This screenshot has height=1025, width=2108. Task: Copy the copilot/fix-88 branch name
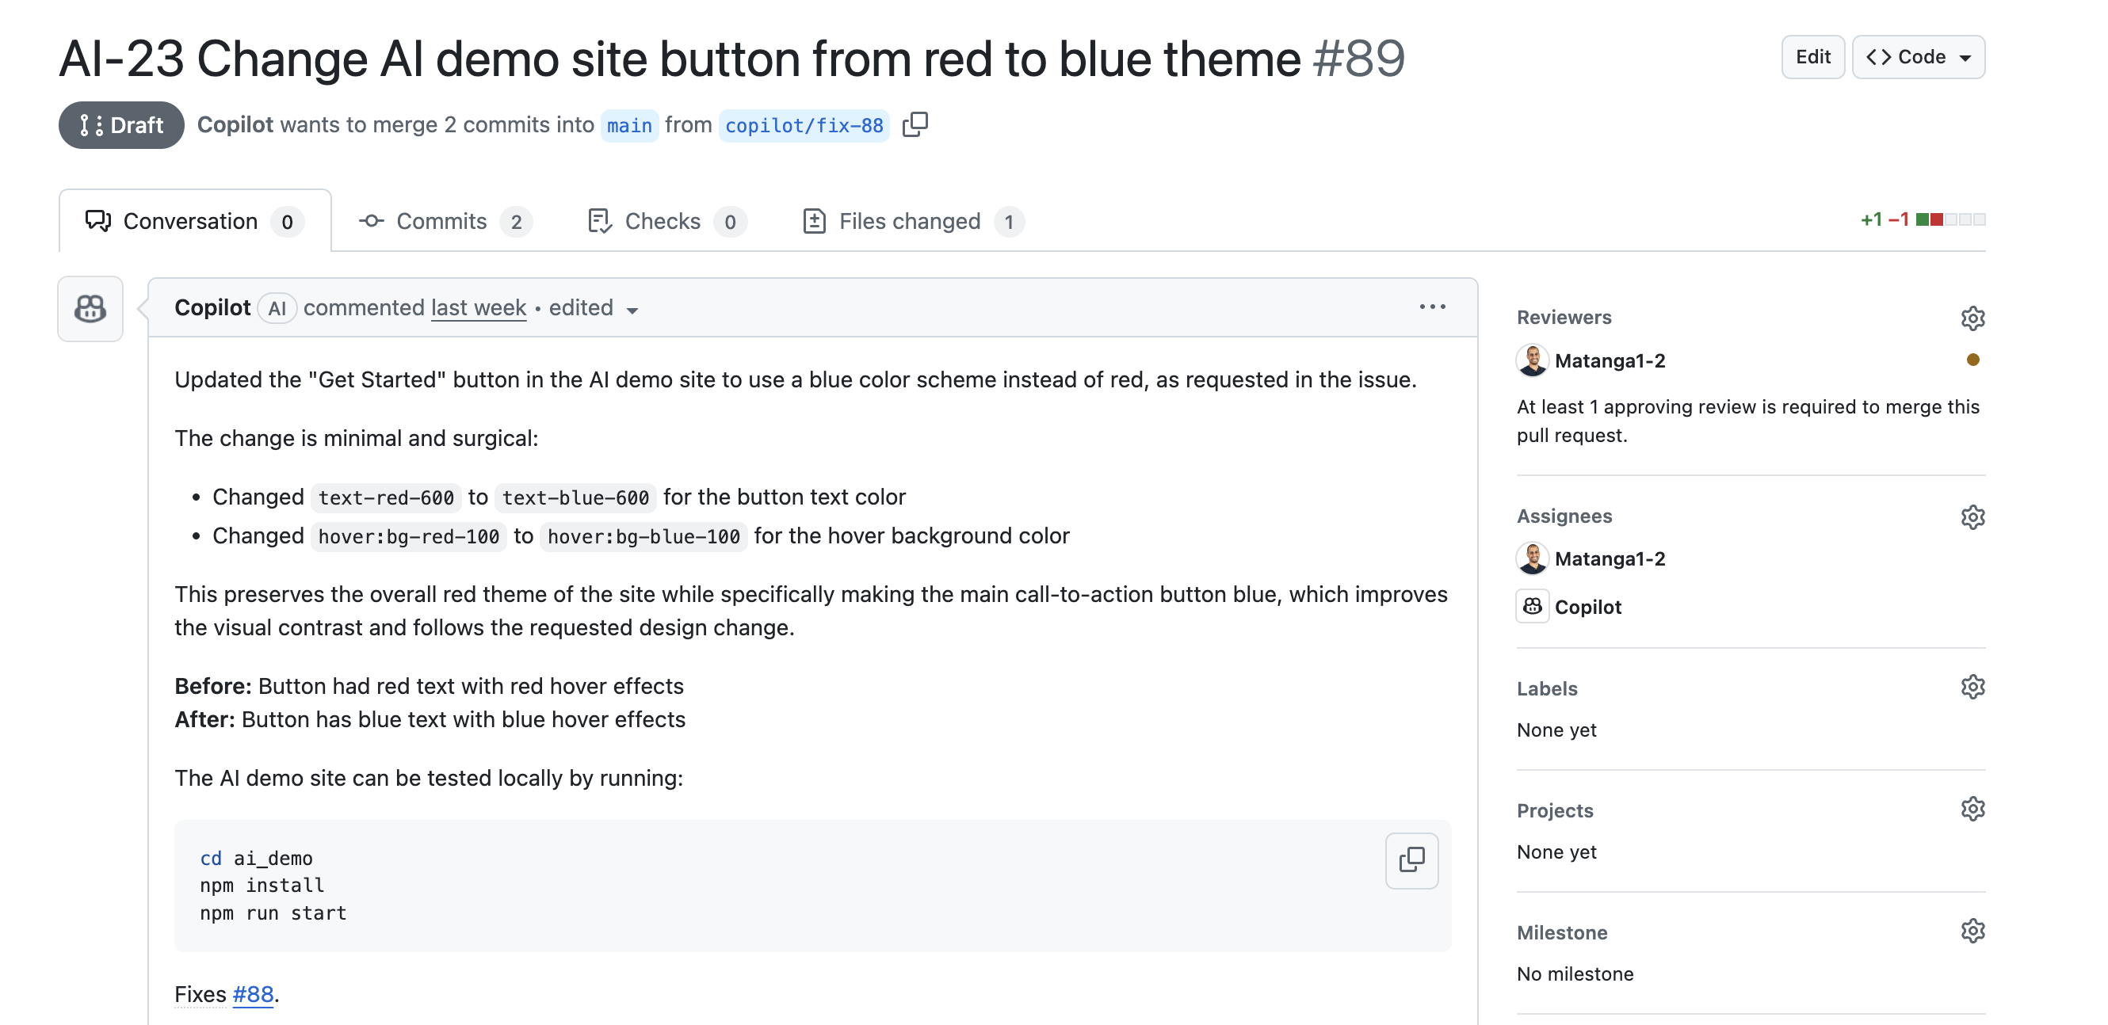click(x=915, y=124)
